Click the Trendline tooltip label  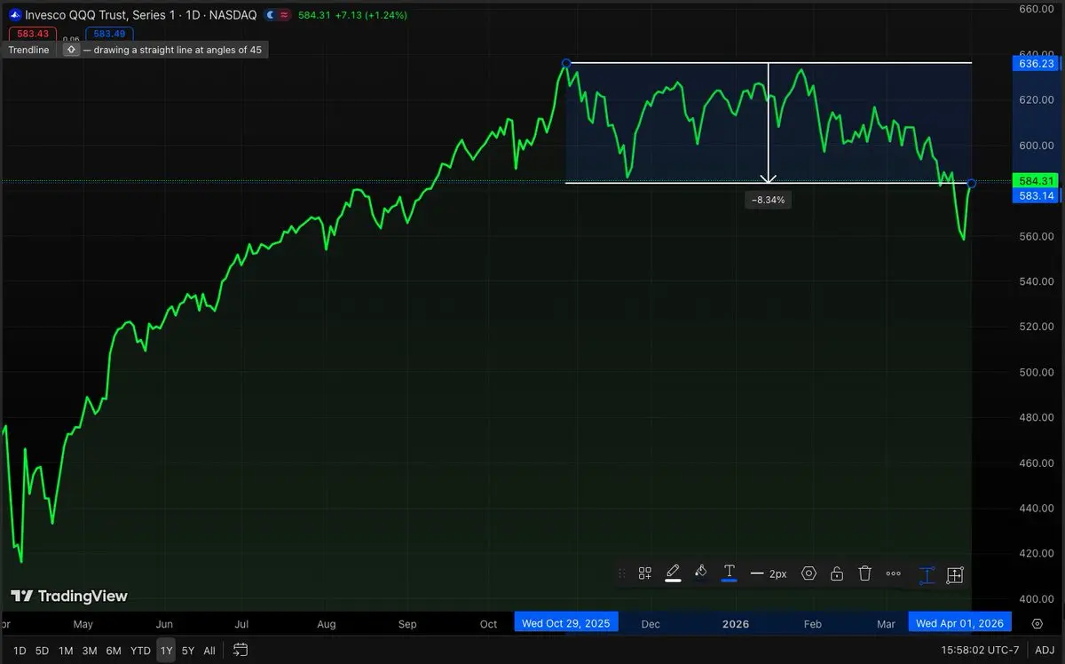pyautogui.click(x=28, y=50)
